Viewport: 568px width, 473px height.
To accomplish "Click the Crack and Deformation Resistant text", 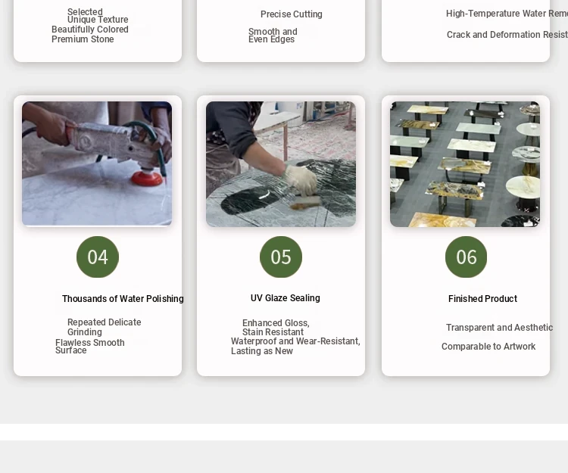I will click(507, 34).
